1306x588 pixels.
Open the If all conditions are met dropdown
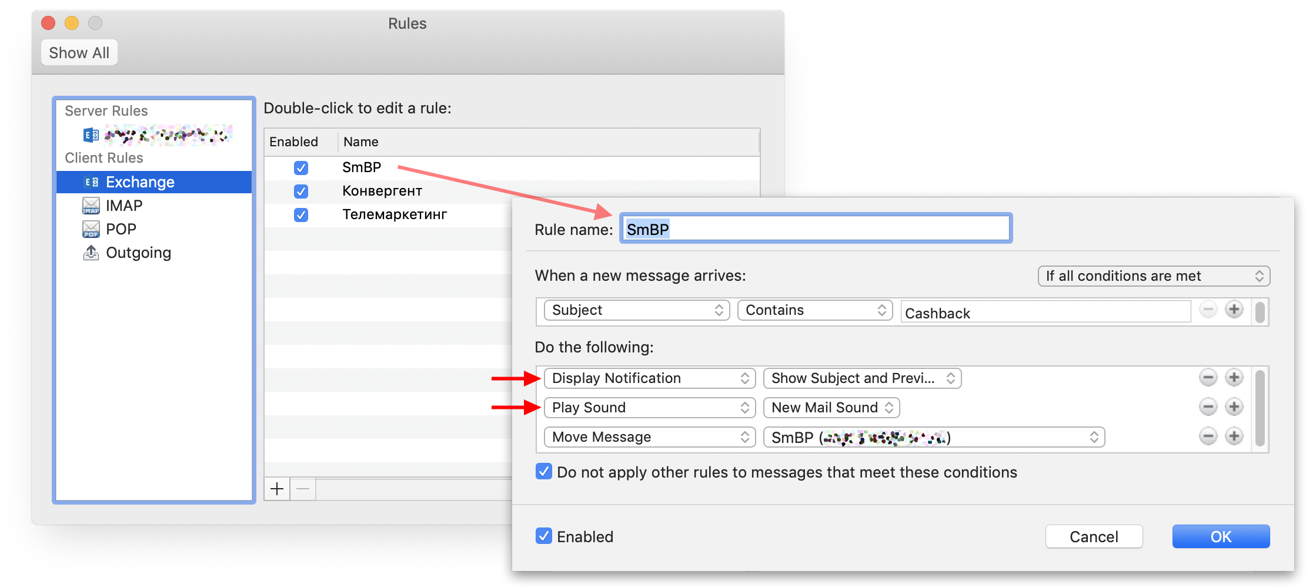pos(1154,276)
